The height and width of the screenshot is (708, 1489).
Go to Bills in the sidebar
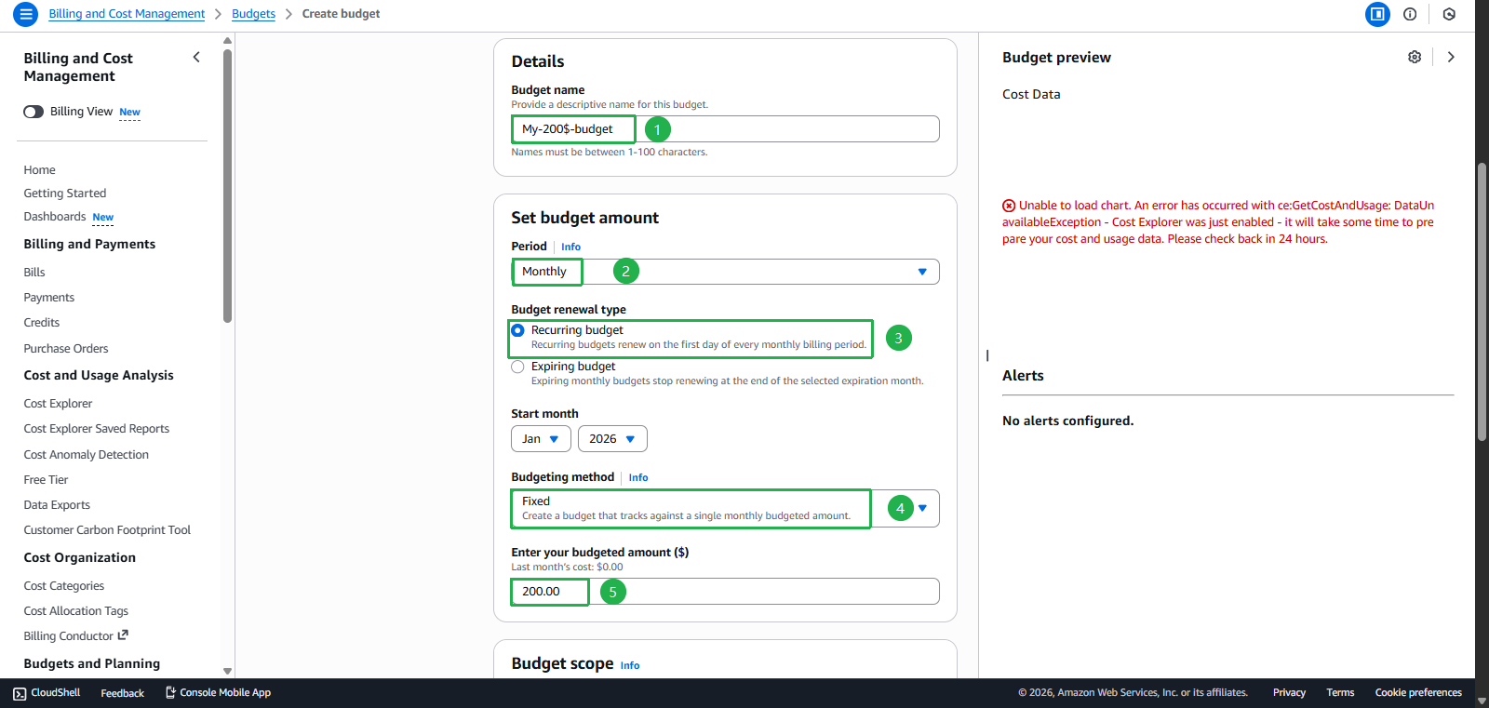pyautogui.click(x=34, y=273)
